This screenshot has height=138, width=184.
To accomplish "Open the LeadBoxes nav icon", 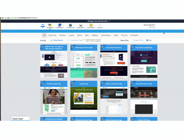I will pos(70,25).
